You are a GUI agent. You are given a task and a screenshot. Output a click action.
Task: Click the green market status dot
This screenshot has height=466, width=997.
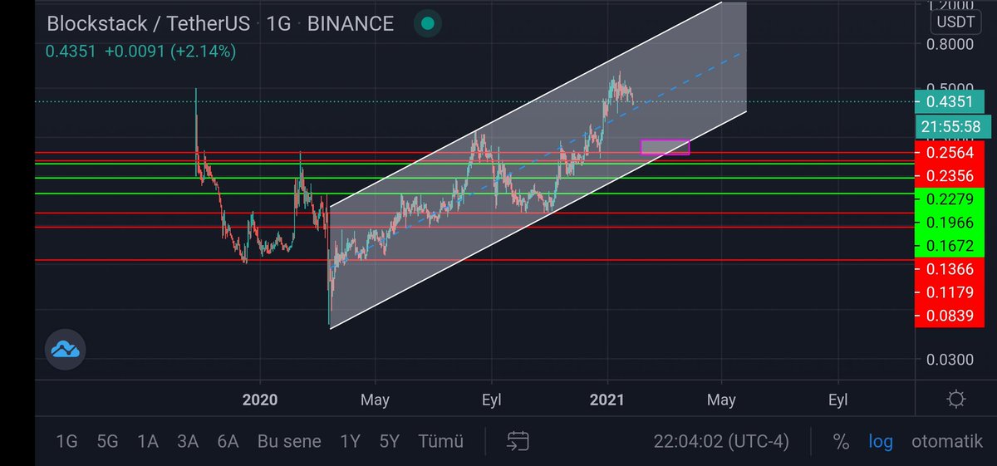(428, 24)
